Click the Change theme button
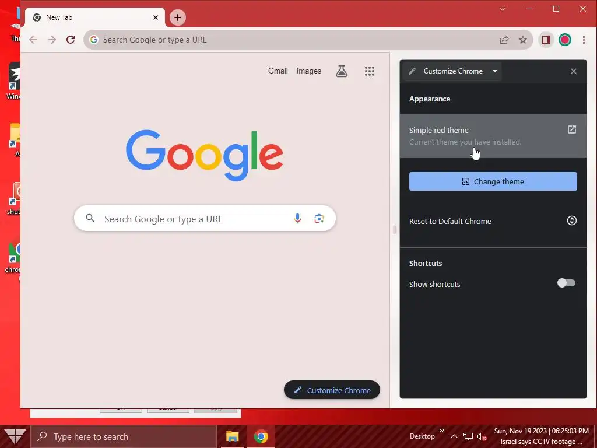 click(493, 181)
